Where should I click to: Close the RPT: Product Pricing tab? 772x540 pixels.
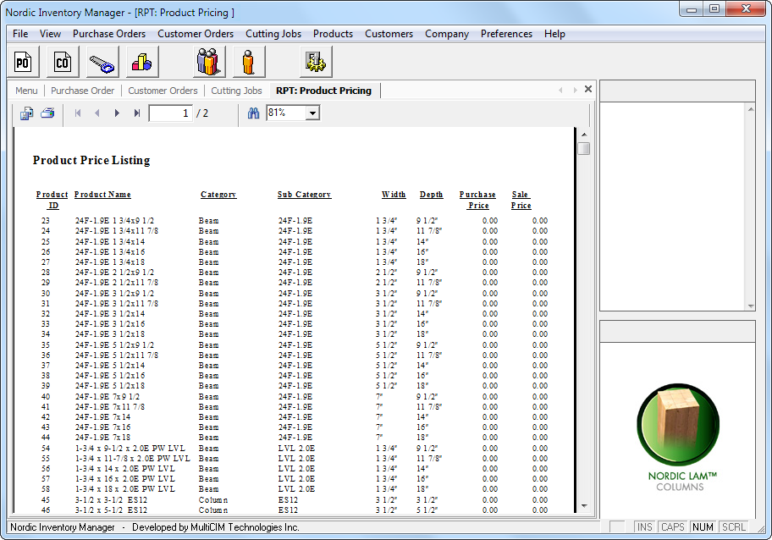pyautogui.click(x=588, y=90)
